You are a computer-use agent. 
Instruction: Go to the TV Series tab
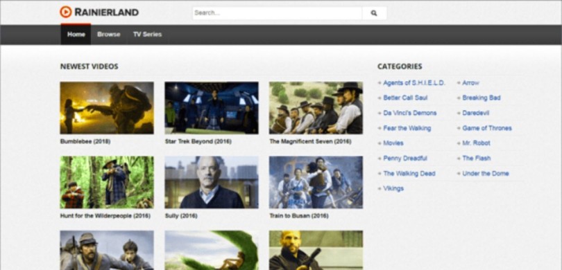(147, 35)
